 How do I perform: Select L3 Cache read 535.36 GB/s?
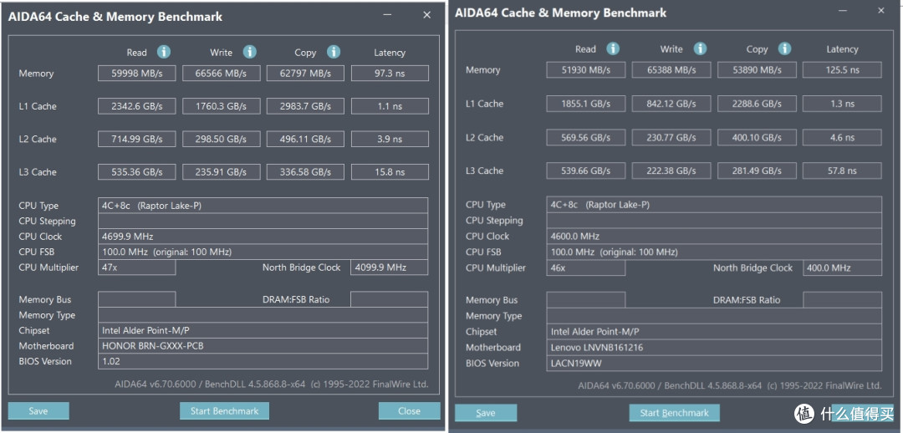pyautogui.click(x=136, y=172)
